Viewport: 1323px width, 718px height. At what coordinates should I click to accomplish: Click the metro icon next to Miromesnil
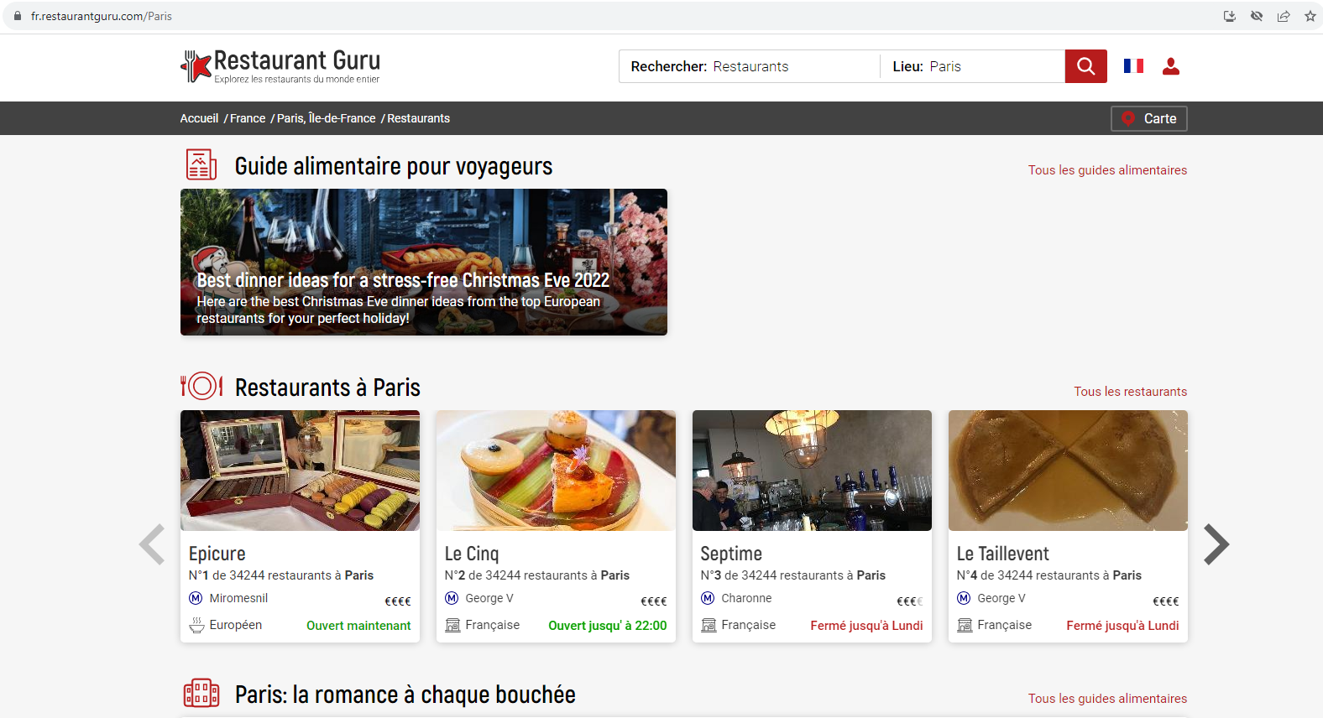[196, 598]
